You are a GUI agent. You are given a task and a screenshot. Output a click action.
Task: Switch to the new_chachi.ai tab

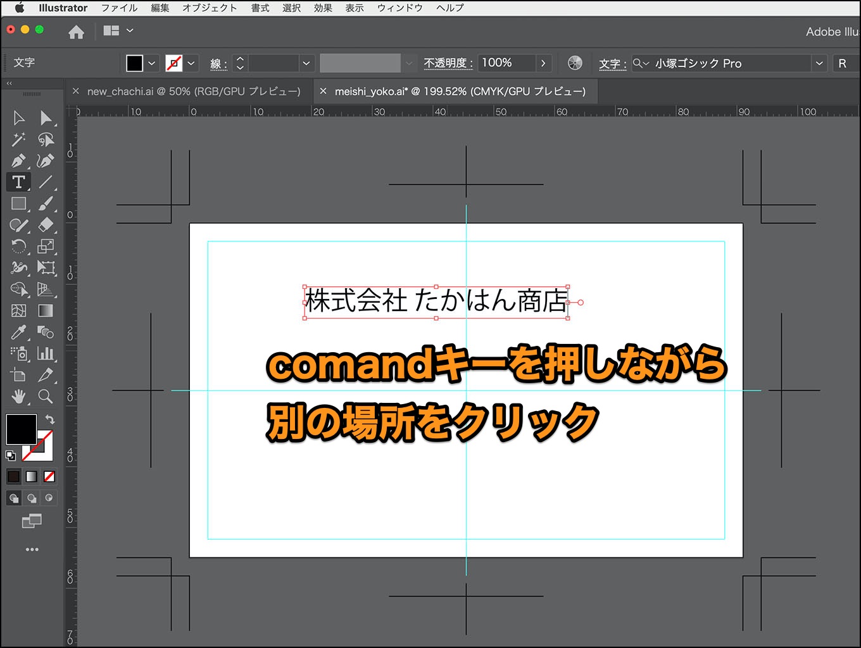coord(194,91)
